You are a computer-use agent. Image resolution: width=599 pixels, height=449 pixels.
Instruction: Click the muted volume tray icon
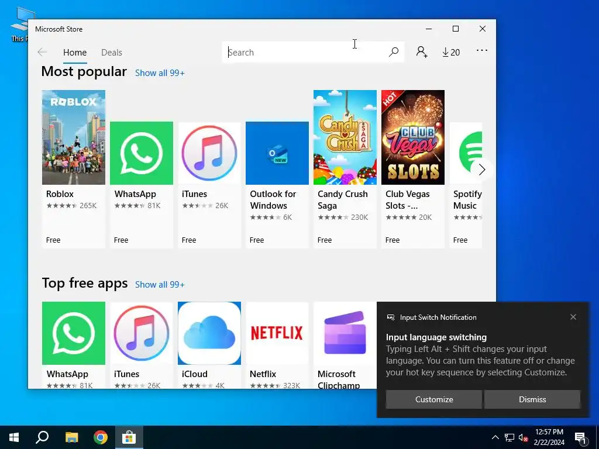coord(523,437)
